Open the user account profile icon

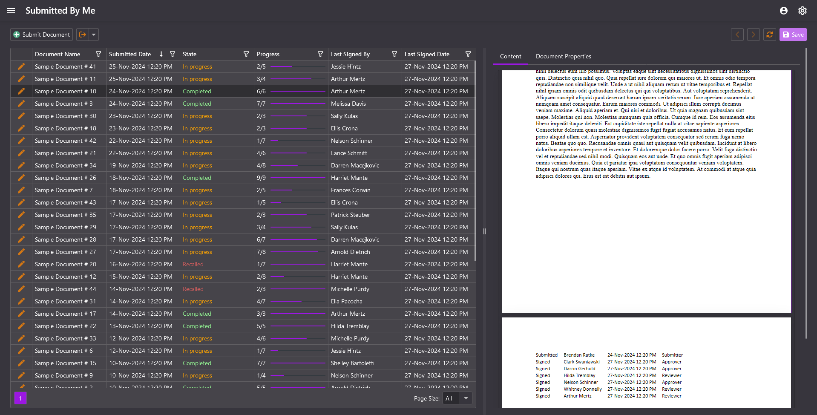(x=783, y=11)
